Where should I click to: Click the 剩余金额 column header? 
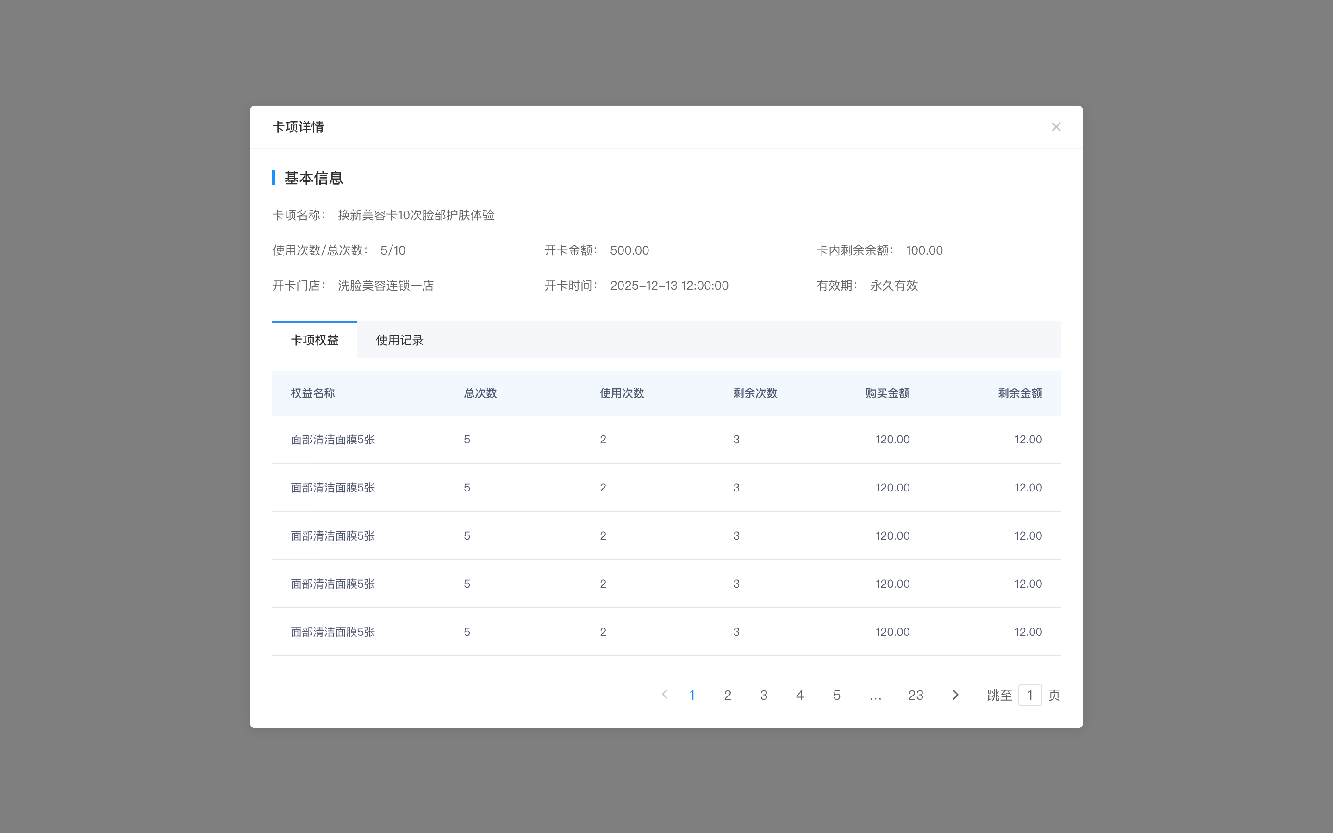coord(1020,393)
